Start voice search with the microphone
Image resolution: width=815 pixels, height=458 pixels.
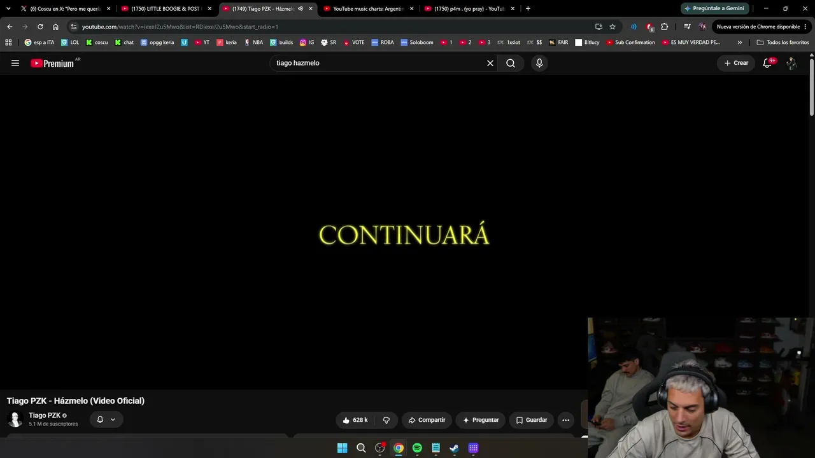point(539,63)
